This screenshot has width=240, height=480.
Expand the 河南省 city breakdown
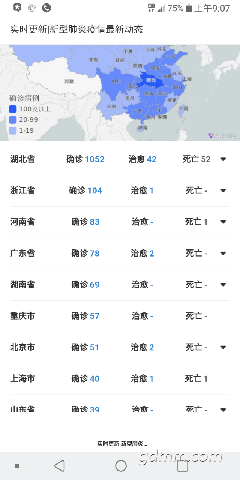pos(223,222)
